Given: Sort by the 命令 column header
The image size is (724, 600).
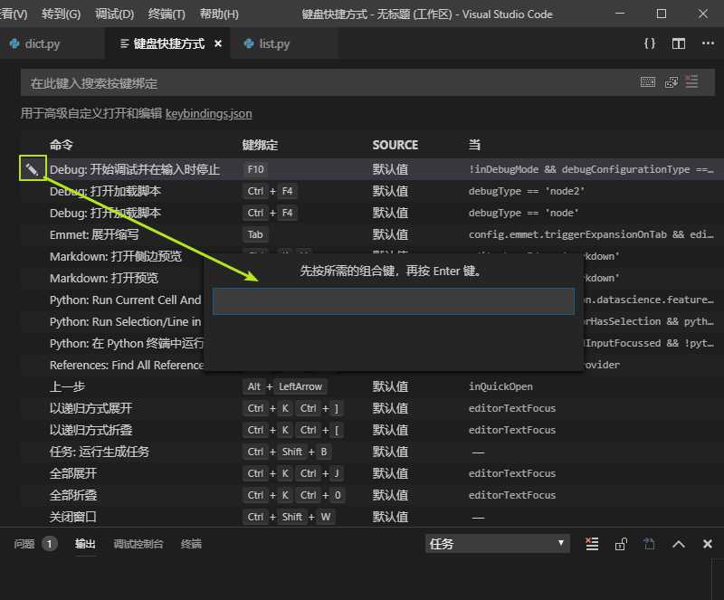Looking at the screenshot, I should (x=62, y=145).
